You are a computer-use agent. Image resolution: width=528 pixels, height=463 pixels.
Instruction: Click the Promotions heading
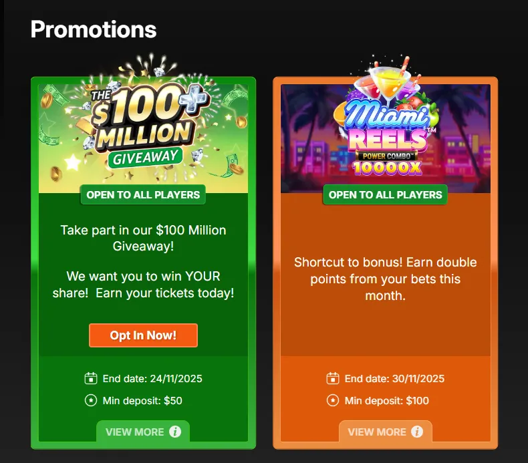pos(94,29)
